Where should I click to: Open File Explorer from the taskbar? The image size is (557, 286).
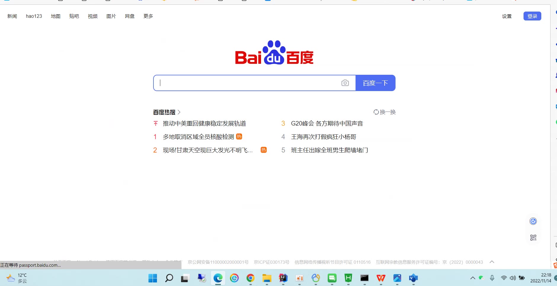tap(267, 278)
